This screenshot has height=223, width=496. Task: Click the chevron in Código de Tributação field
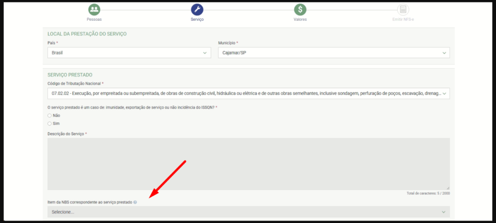point(444,93)
